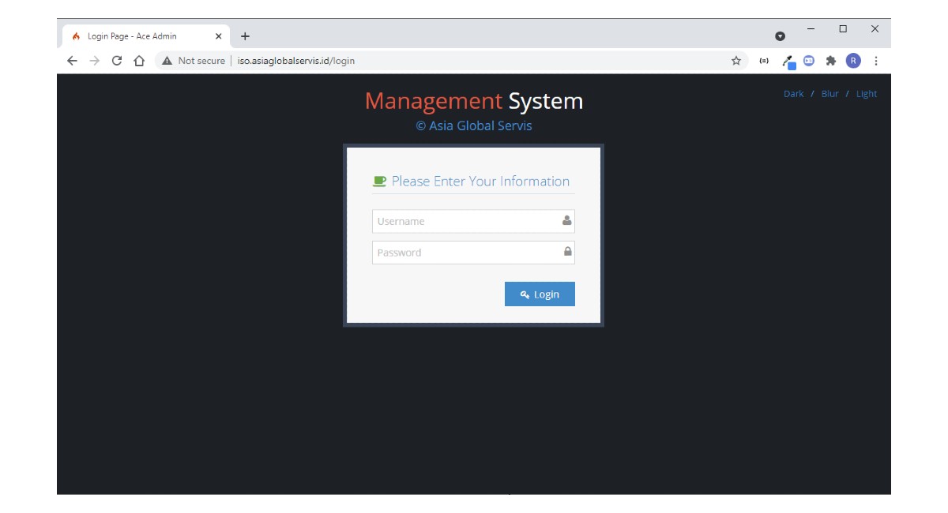Minimize the Chrome window
This screenshot has width=948, height=513.
811,29
